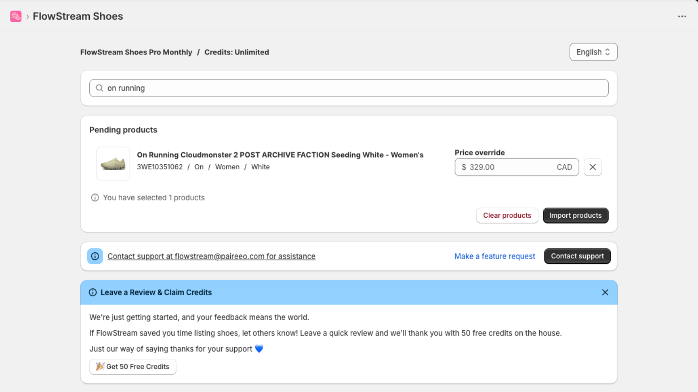The width and height of the screenshot is (698, 392).
Task: Click the search magnifier icon
Action: tap(99, 88)
